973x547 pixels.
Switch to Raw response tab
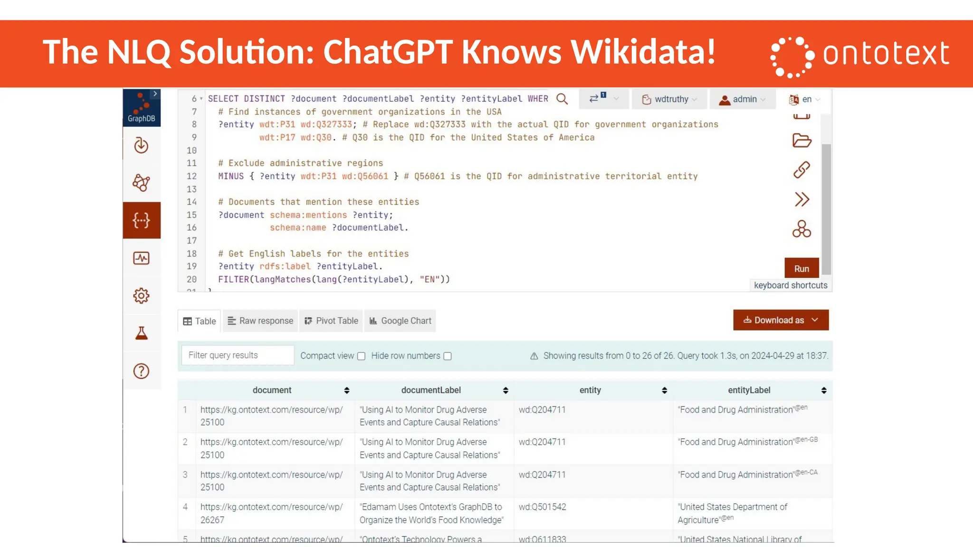tap(260, 321)
